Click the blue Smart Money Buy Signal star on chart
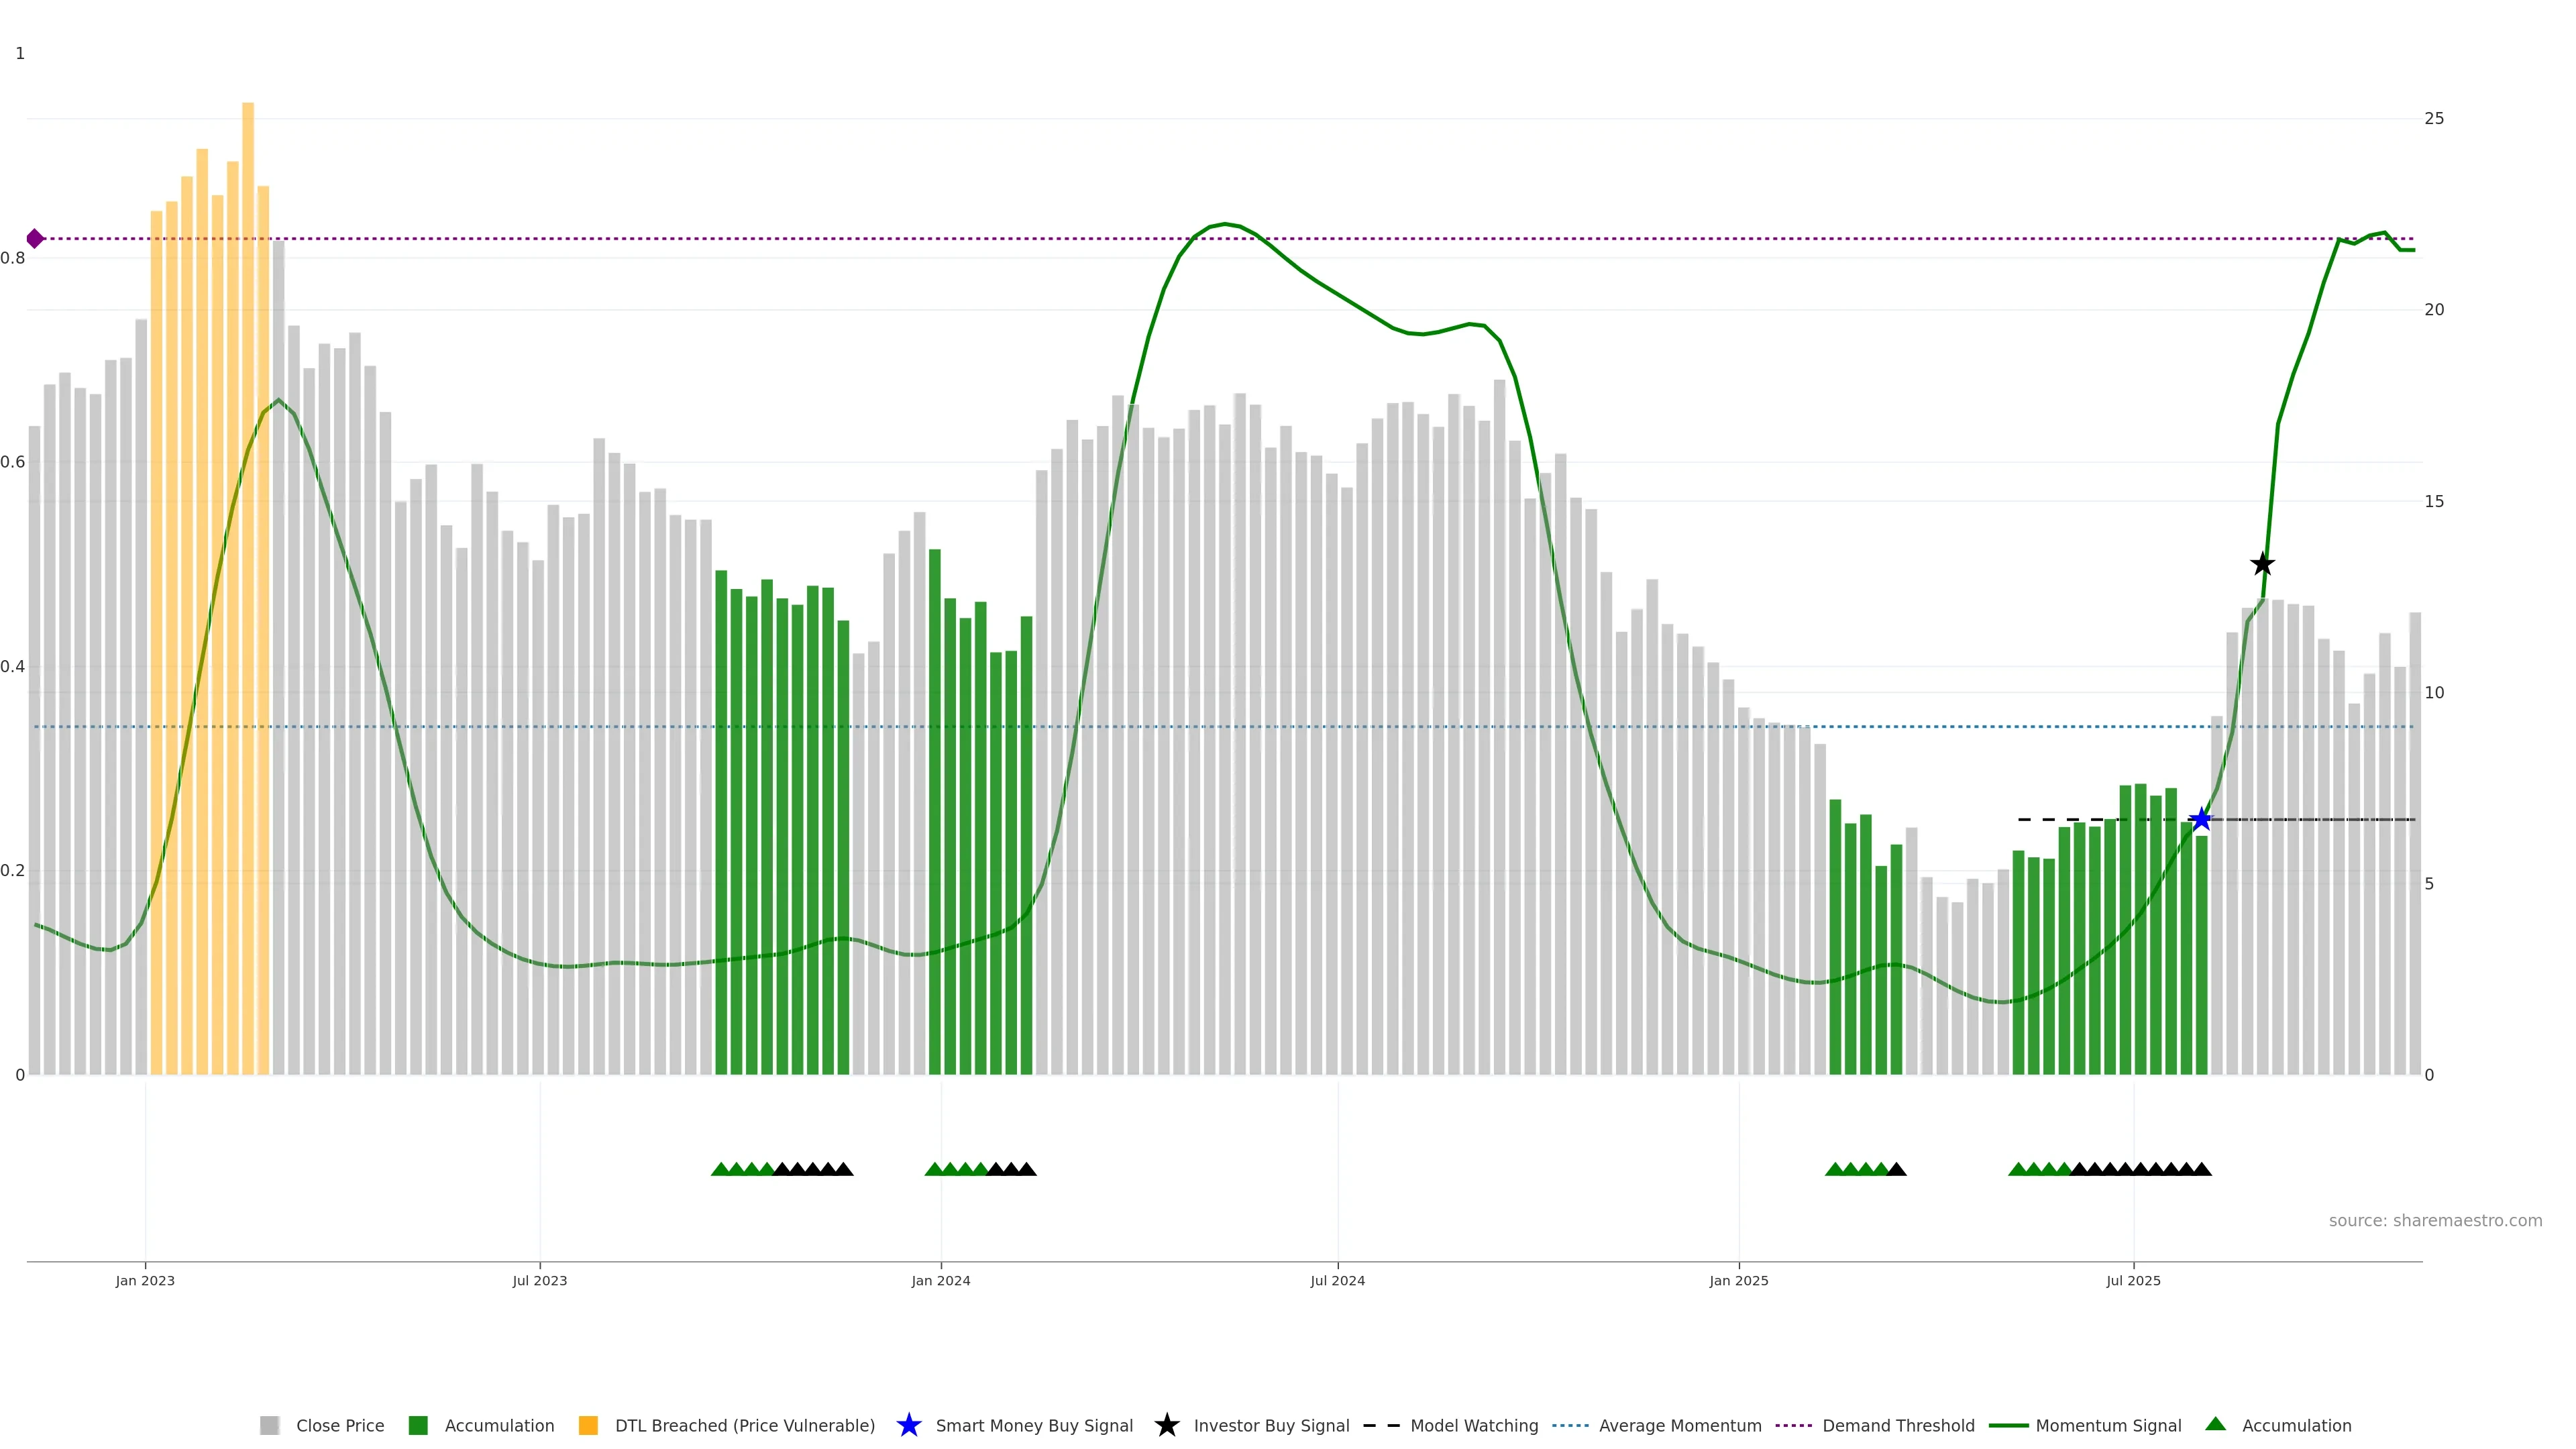This screenshot has width=2576, height=1449. [x=2200, y=820]
